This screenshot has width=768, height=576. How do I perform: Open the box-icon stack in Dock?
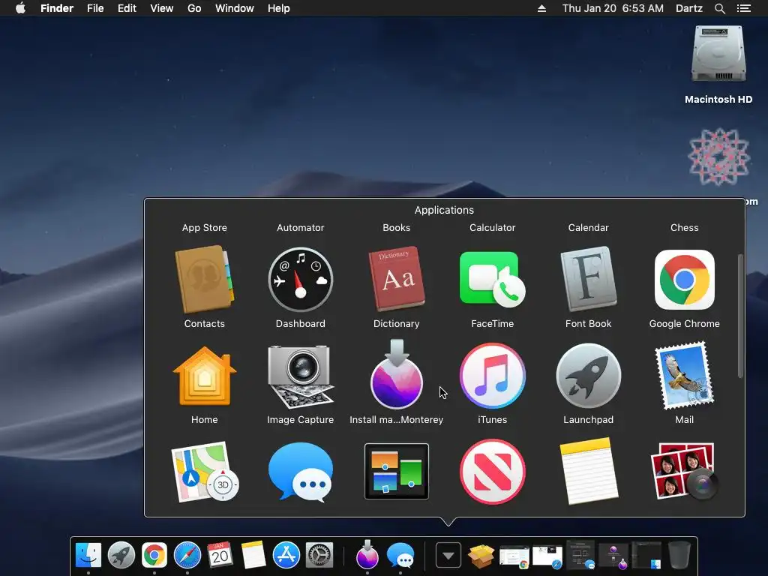(x=481, y=556)
